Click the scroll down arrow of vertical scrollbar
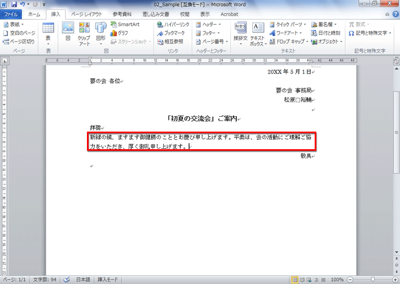400x284 pixels. [x=396, y=252]
